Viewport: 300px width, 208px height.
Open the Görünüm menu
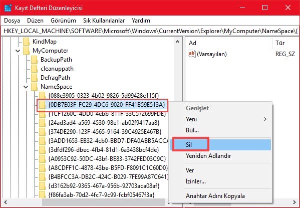pos(63,21)
